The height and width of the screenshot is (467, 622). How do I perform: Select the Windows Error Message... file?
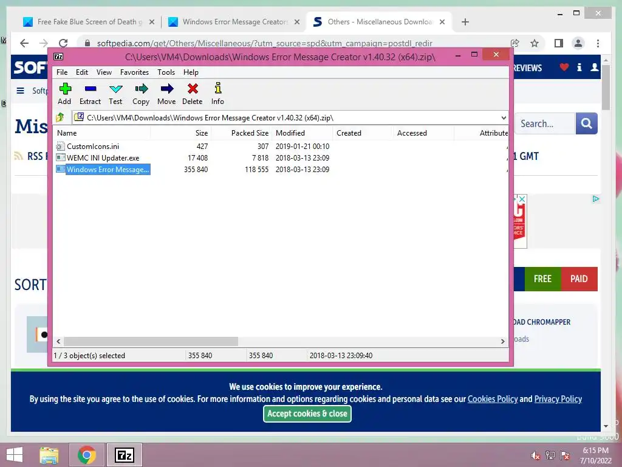tap(108, 170)
